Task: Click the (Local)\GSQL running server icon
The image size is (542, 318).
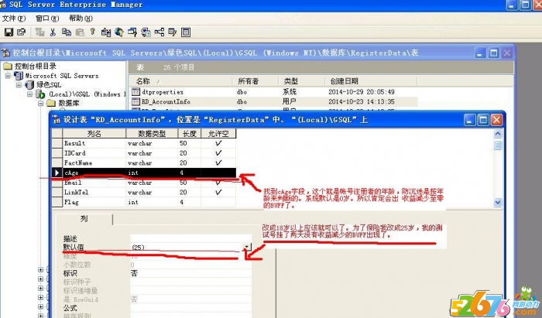Action: coord(40,94)
